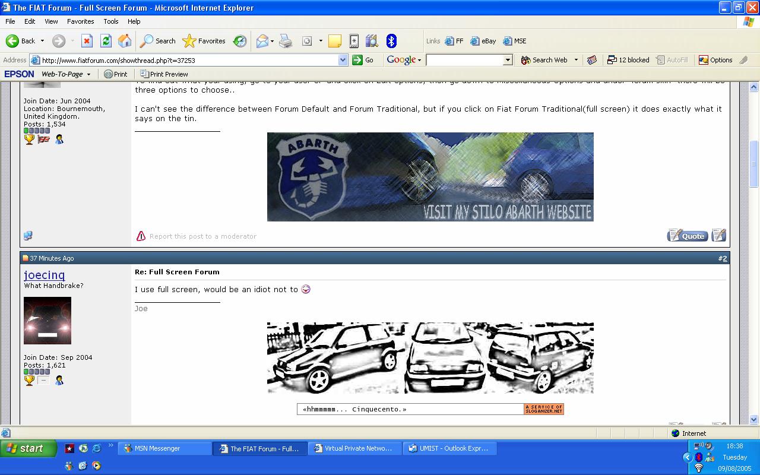Click joecinq's avatar image
The height and width of the screenshot is (475, 760).
[x=47, y=321]
